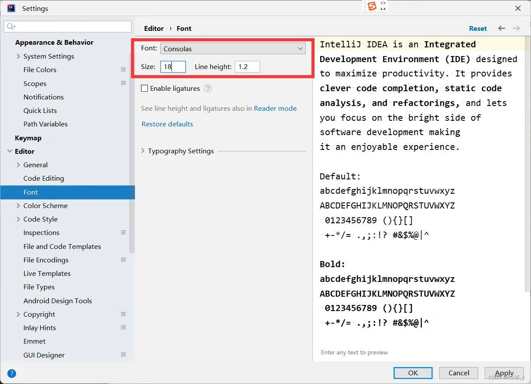Open the help icon at the bottom left
Screen dimensions: 531x384
point(12,373)
